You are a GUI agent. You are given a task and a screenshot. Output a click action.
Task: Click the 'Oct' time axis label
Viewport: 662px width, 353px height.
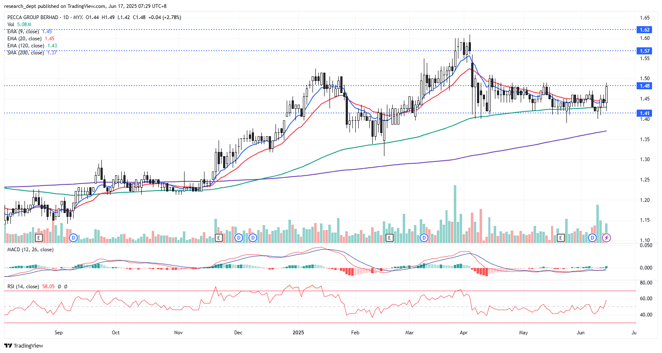pos(116,333)
